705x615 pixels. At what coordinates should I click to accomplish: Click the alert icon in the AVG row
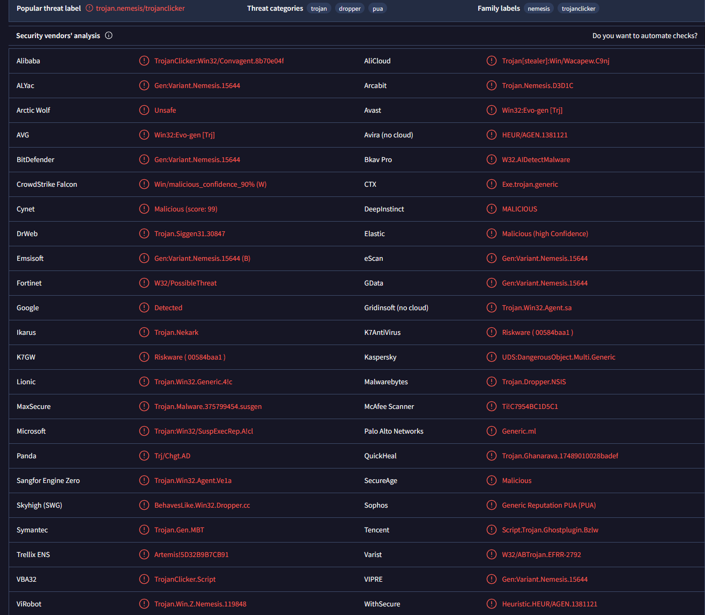144,135
